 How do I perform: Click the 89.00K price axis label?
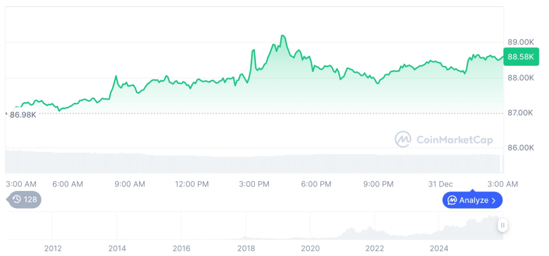[520, 42]
